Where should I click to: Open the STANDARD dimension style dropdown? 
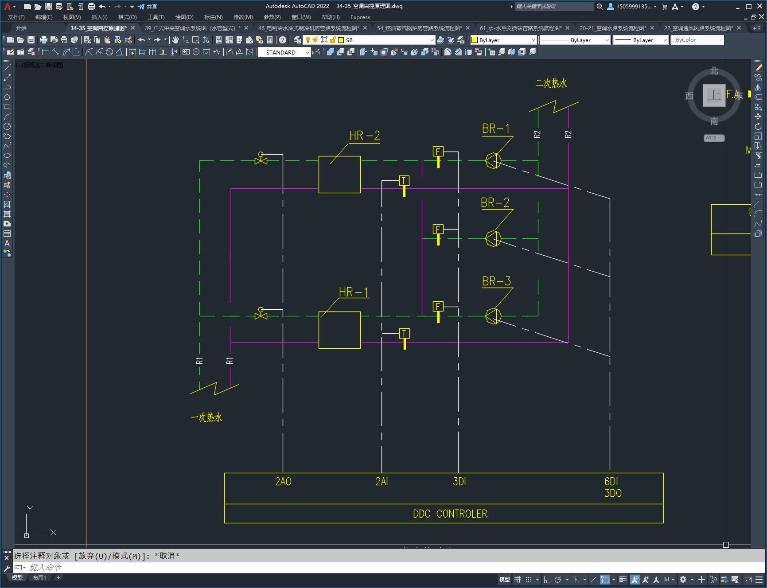(308, 52)
